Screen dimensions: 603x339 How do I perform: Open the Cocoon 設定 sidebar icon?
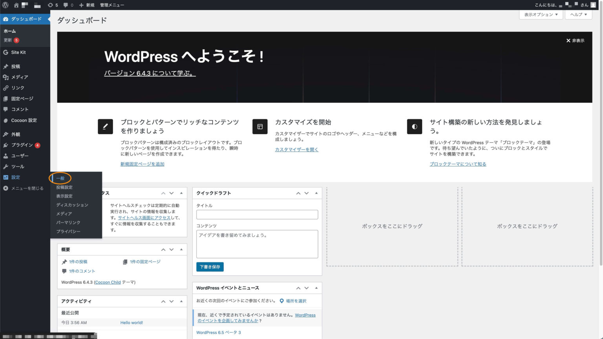click(5, 120)
